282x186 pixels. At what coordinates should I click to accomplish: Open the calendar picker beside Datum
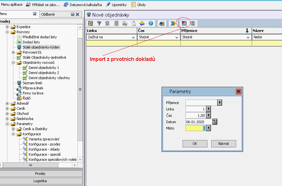[x=215, y=122]
